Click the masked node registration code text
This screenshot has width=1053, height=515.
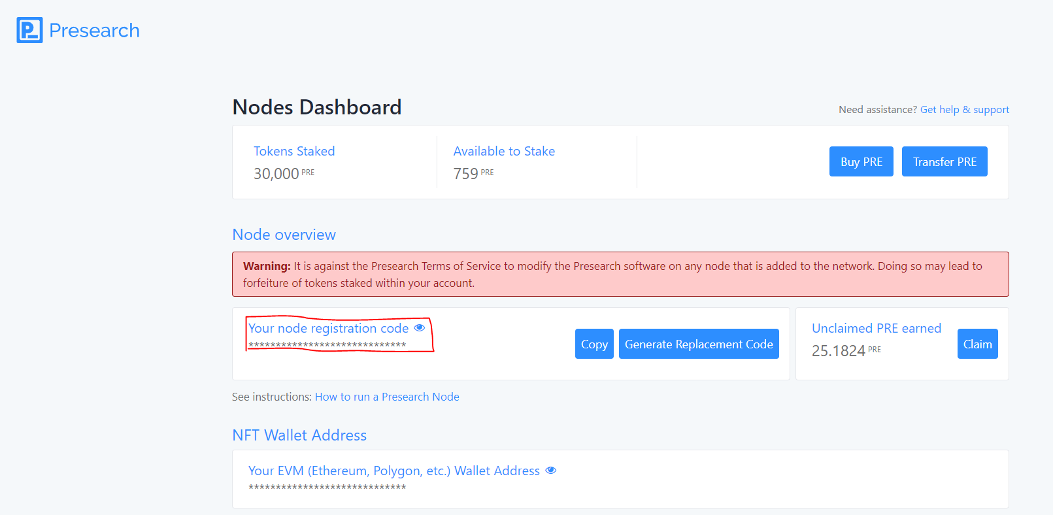(327, 345)
